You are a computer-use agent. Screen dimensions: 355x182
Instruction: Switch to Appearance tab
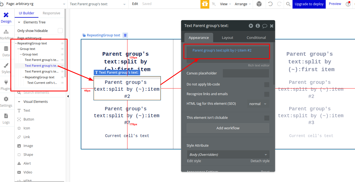tap(199, 38)
